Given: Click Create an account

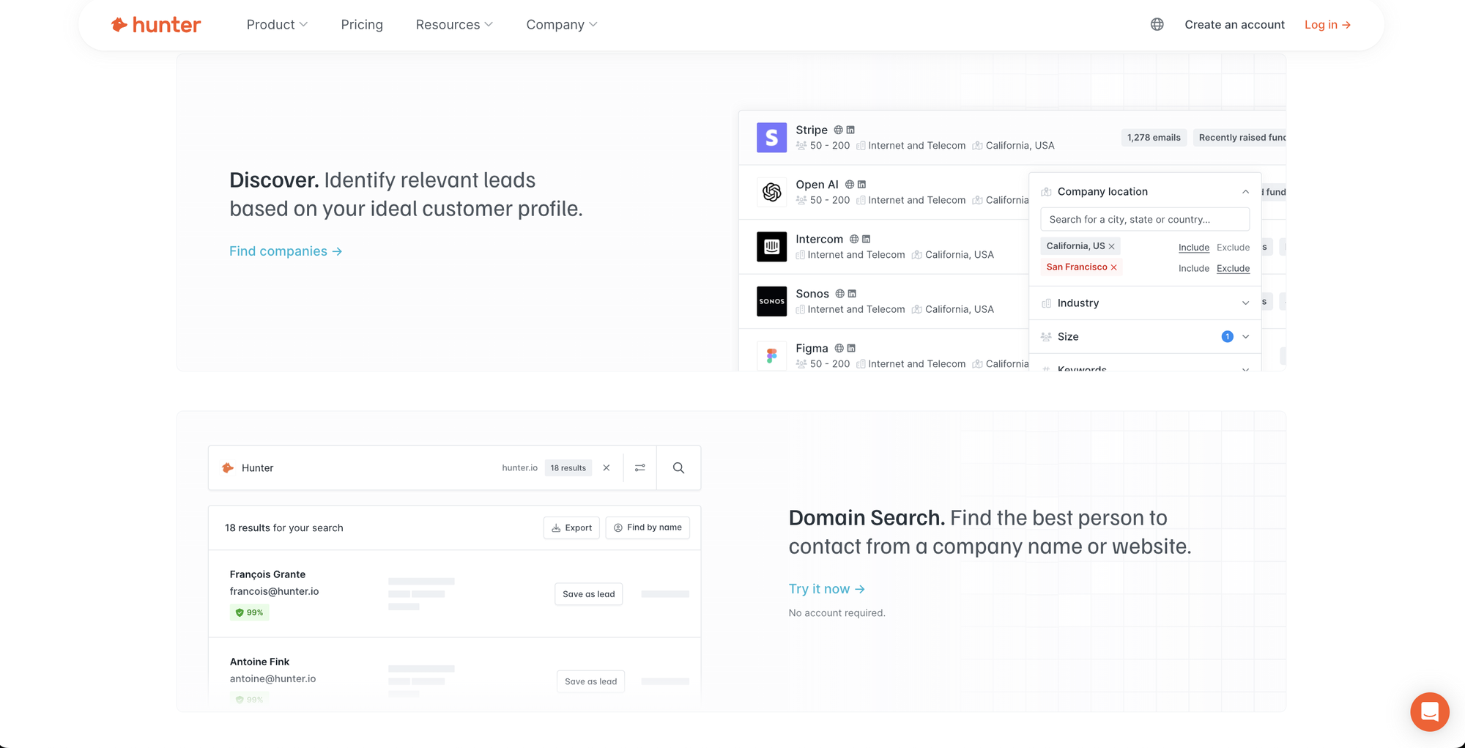Looking at the screenshot, I should click(x=1235, y=25).
